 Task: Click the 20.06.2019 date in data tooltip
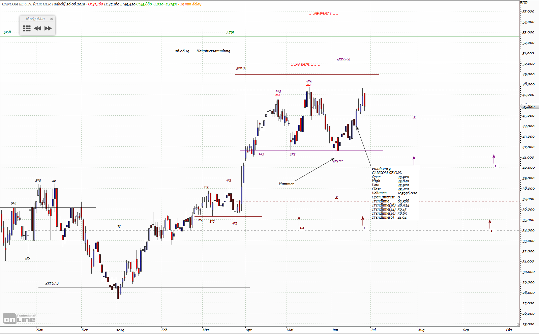381,169
